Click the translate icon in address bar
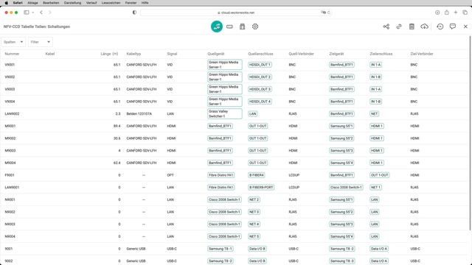Image resolution: width=472 pixels, height=265 pixels. [323, 13]
